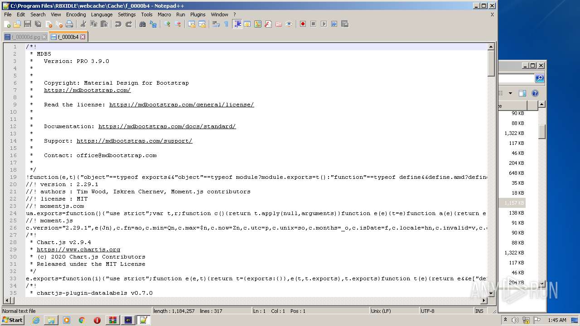Toggle Word wrap toolbar button
580x326 pixels.
point(216,24)
